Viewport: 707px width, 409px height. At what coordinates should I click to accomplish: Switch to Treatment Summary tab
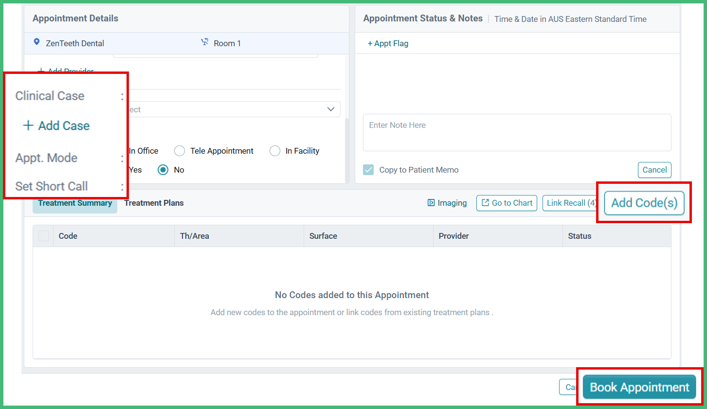75,203
